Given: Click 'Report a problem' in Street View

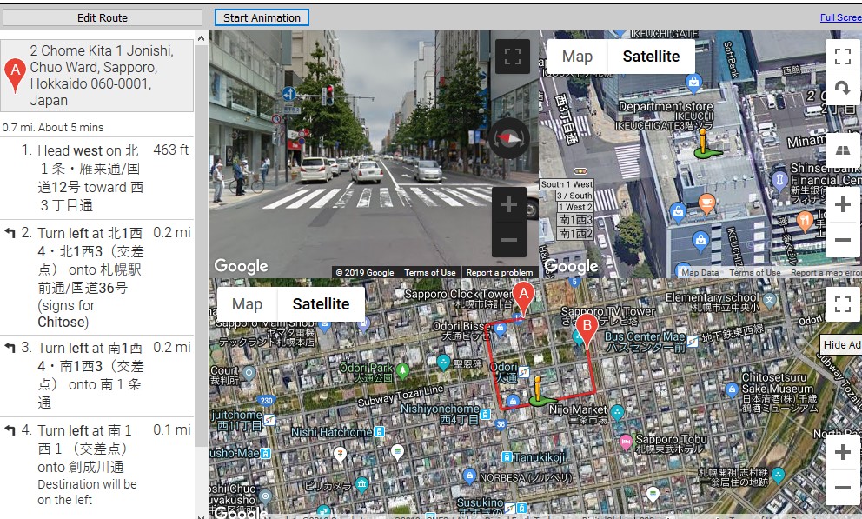Looking at the screenshot, I should coord(499,273).
